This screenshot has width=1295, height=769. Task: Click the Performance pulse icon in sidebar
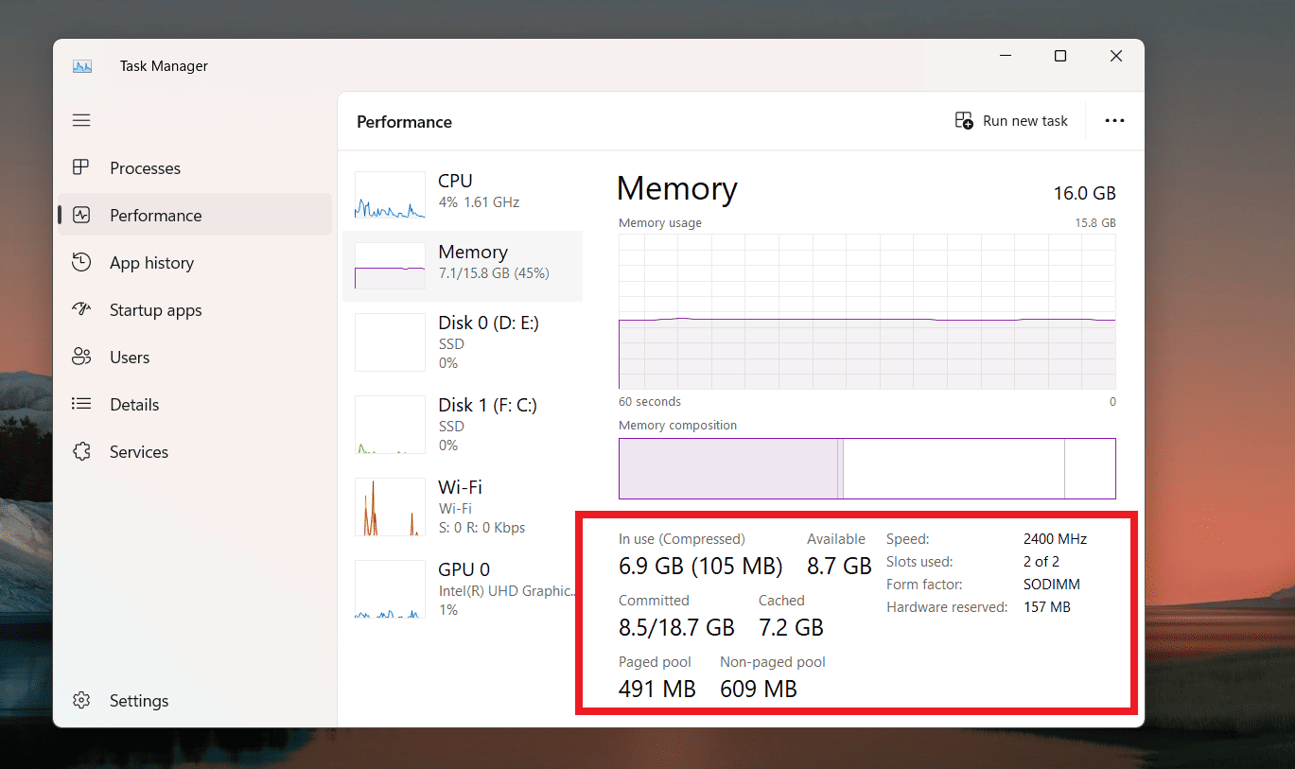[x=81, y=215]
